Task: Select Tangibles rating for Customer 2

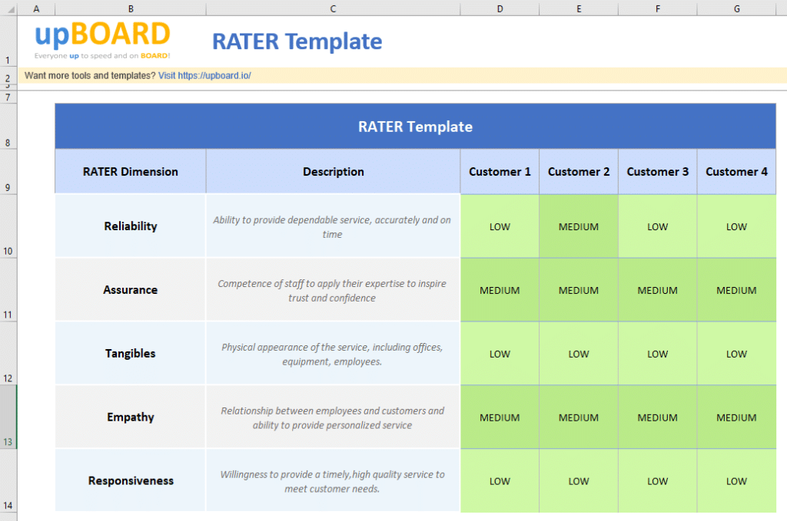Action: coord(579,353)
